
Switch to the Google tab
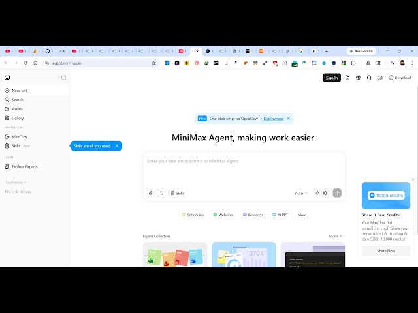click(x=300, y=51)
